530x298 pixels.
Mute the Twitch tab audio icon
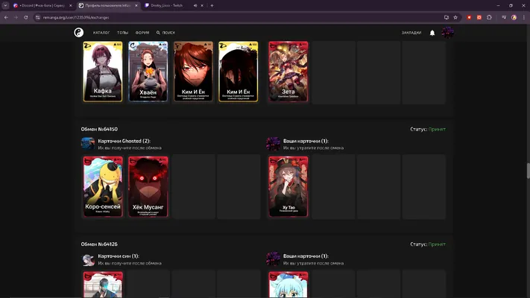coord(195,5)
